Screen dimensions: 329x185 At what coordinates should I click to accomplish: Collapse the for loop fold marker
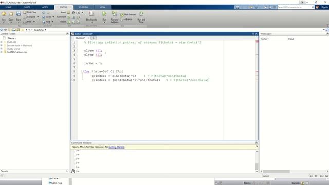82,71
